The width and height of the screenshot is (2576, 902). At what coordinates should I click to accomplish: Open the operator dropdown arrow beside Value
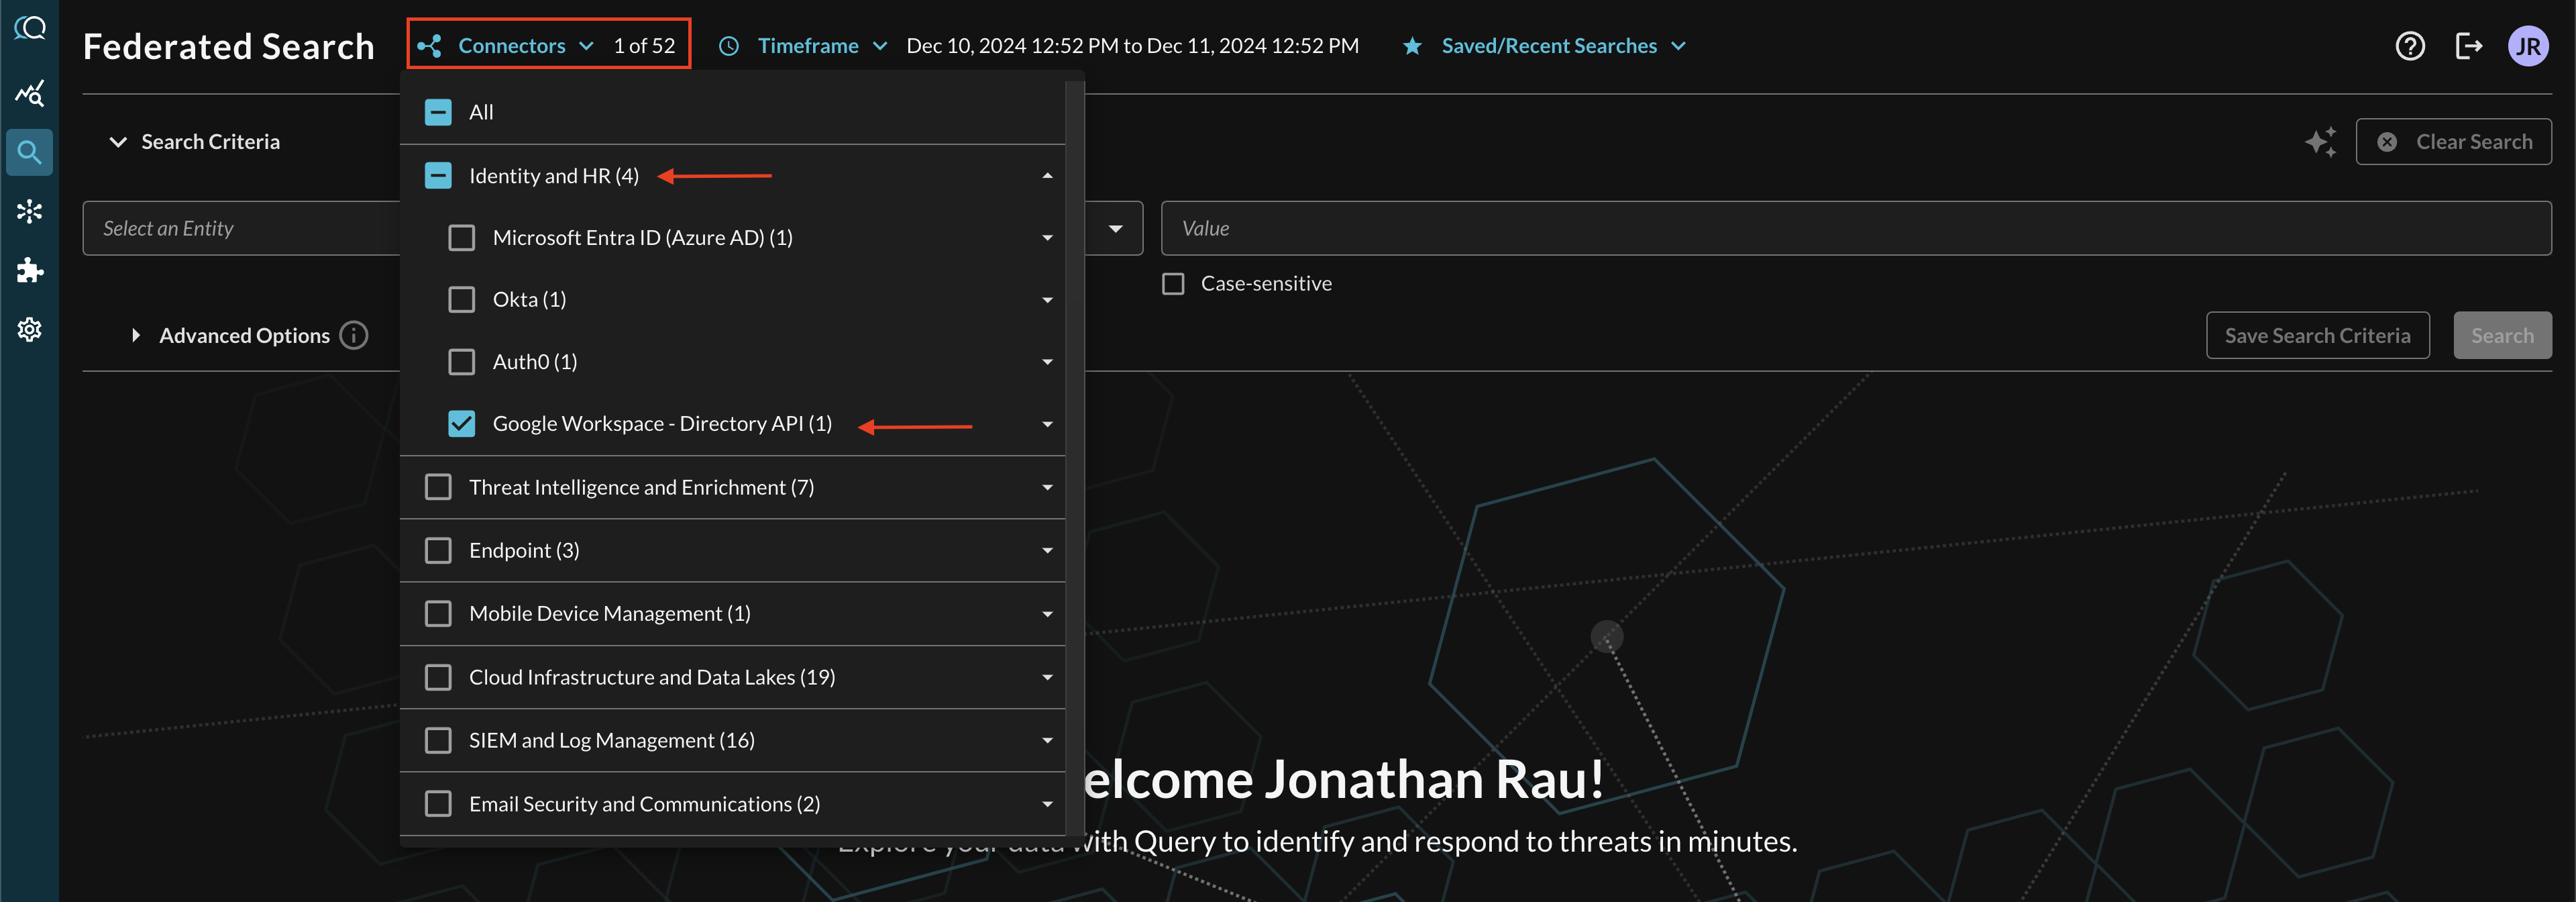pos(1115,229)
